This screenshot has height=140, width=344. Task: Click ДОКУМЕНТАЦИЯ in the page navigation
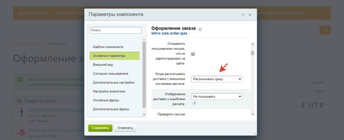[33, 13]
